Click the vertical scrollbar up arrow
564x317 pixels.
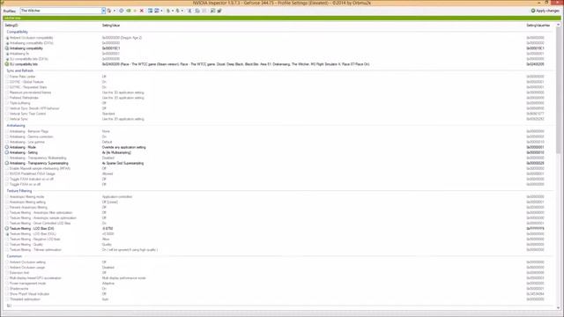[x=558, y=25]
